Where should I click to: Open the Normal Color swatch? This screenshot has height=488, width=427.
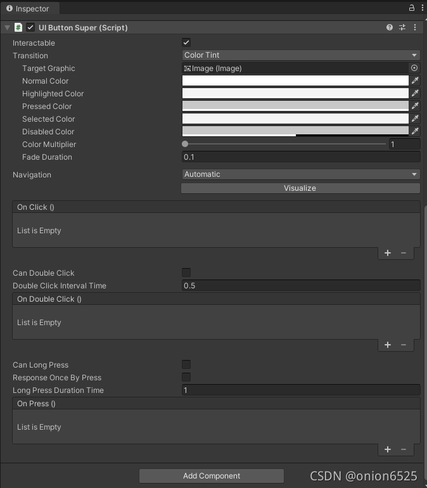[x=295, y=80]
